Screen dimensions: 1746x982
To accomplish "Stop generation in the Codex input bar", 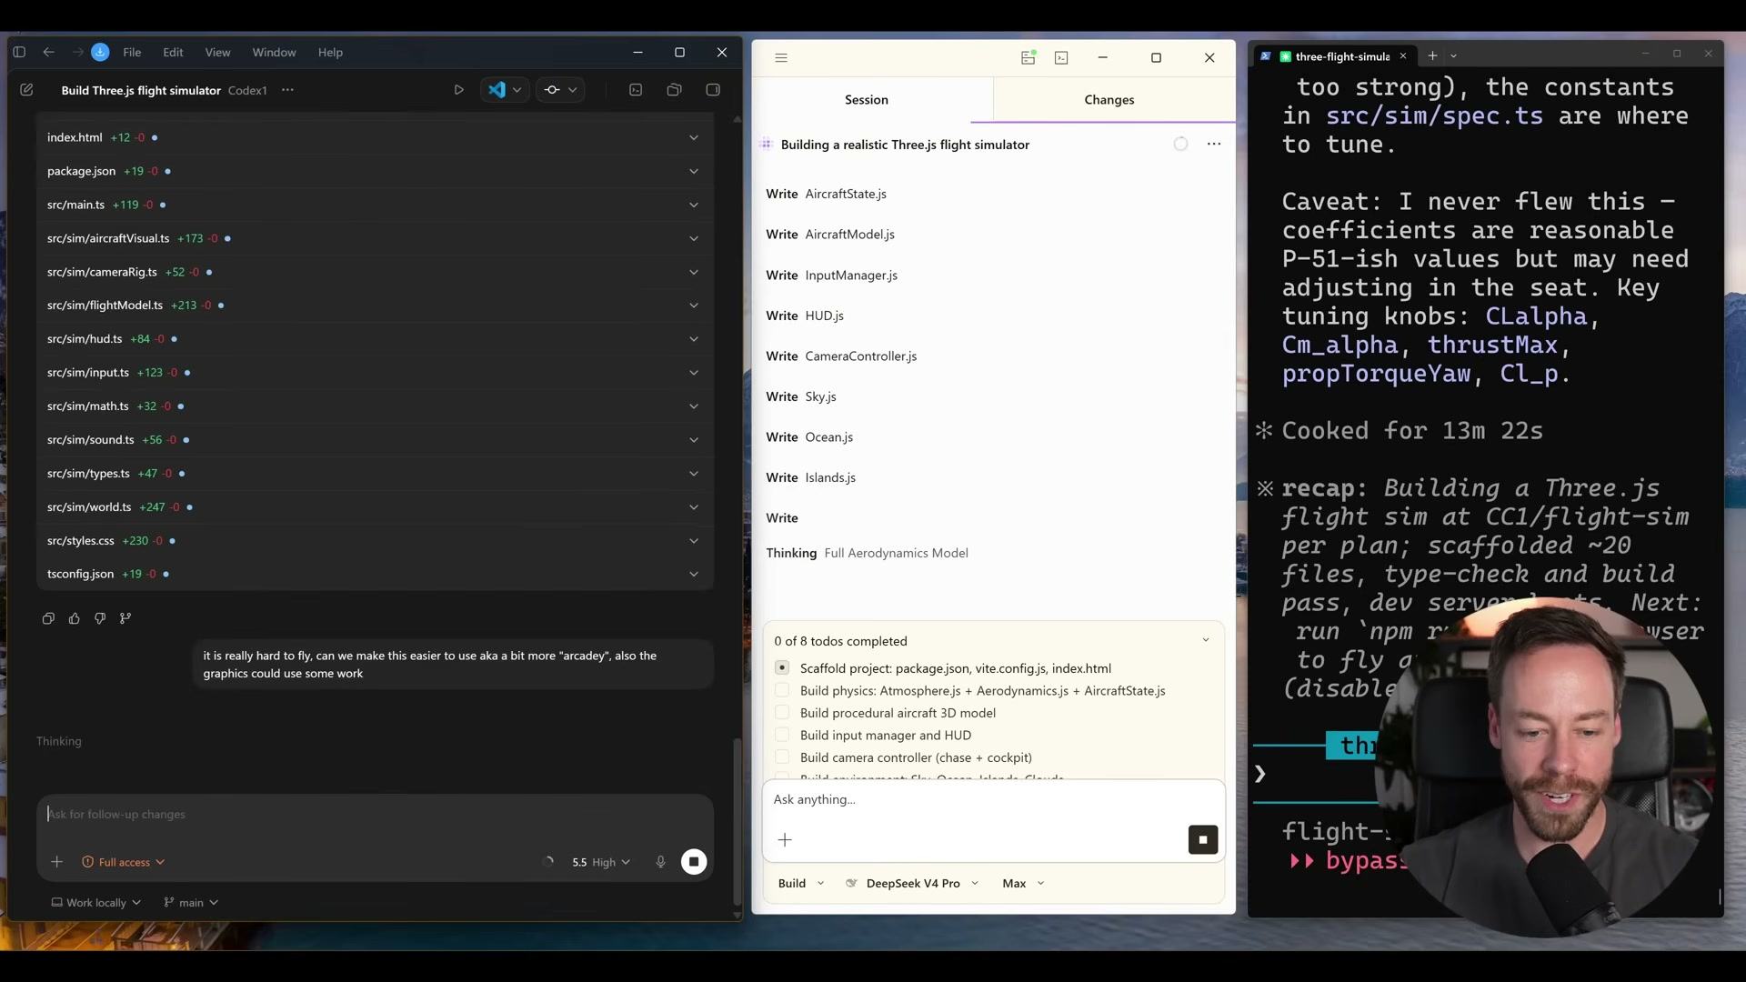I will pyautogui.click(x=694, y=862).
